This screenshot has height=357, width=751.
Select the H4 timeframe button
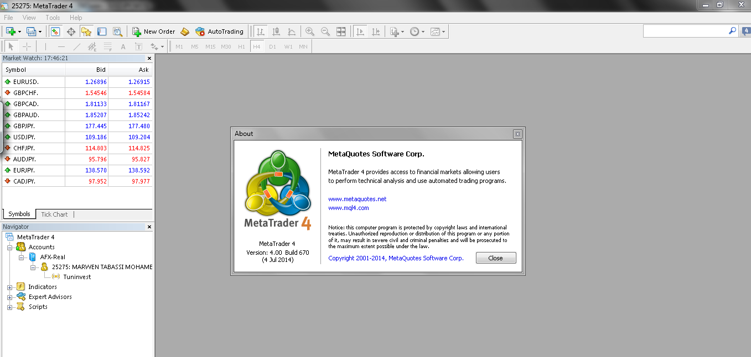coord(257,46)
